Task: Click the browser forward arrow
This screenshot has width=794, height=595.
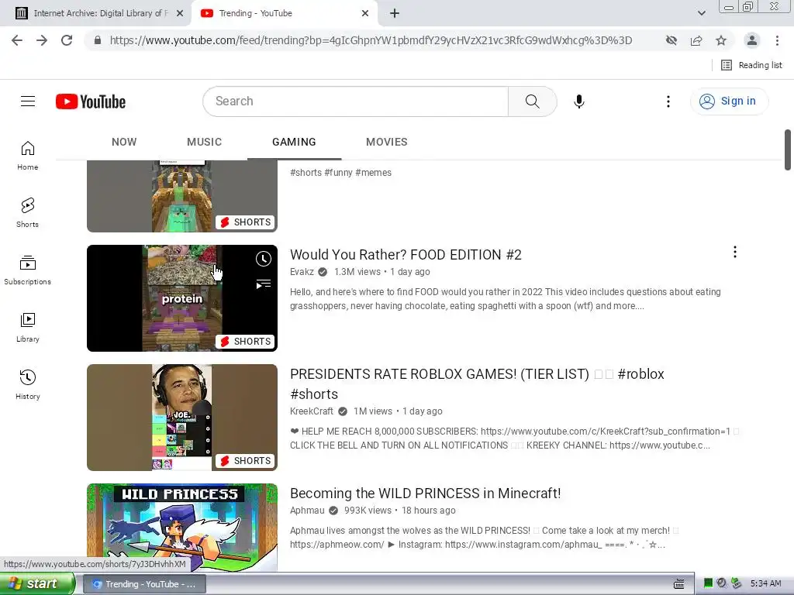Action: click(42, 40)
